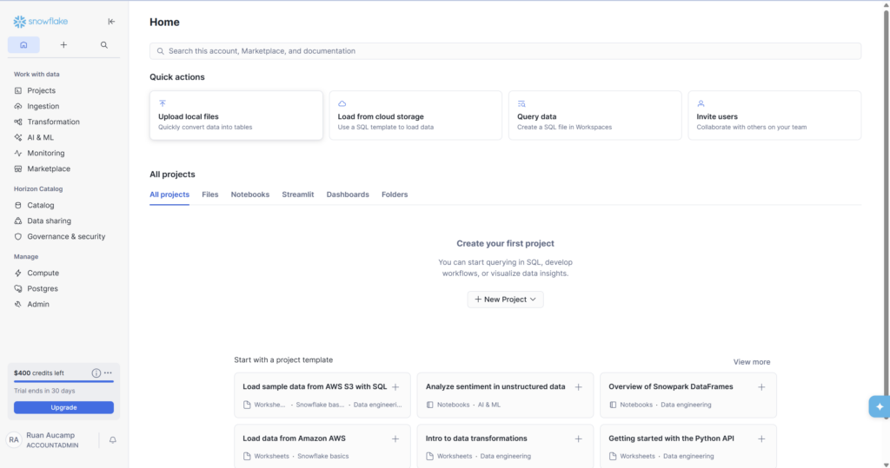Click the Home icon button

coord(23,45)
